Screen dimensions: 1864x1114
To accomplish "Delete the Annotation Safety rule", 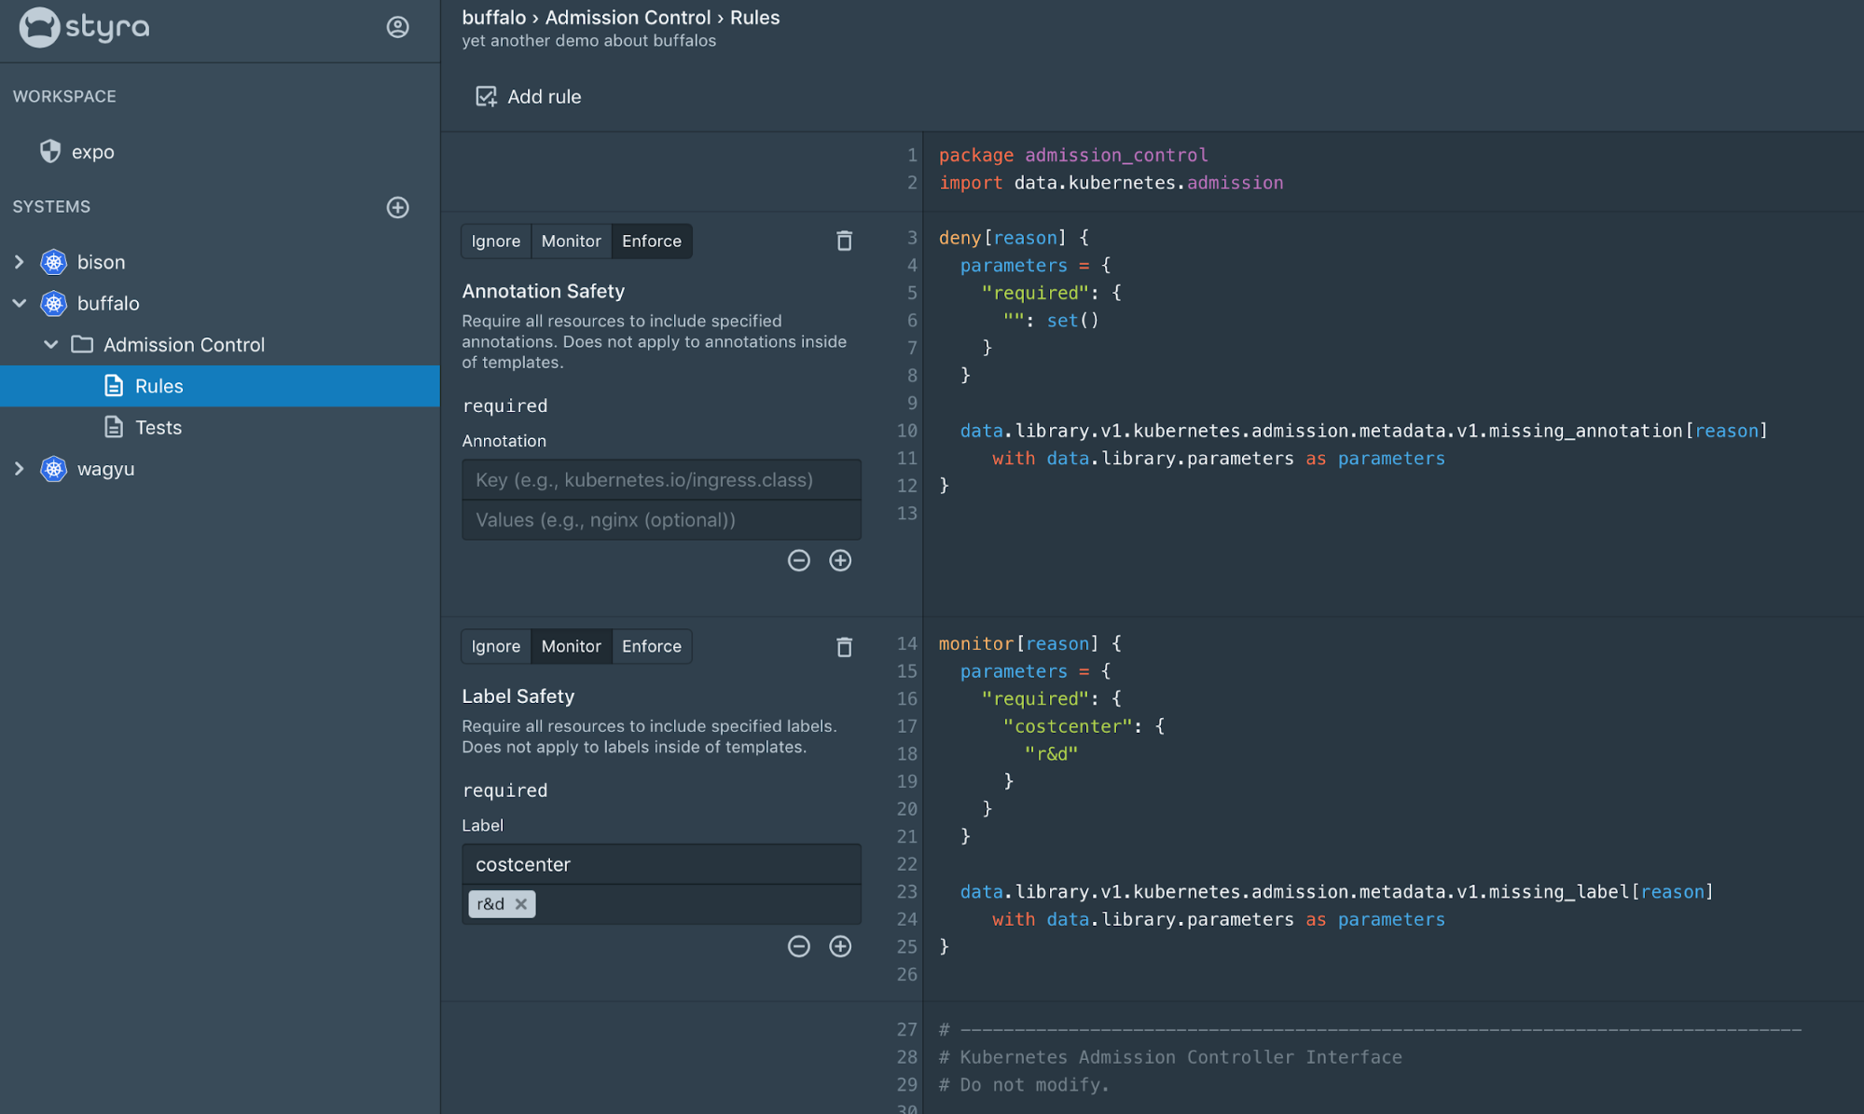I will click(844, 241).
